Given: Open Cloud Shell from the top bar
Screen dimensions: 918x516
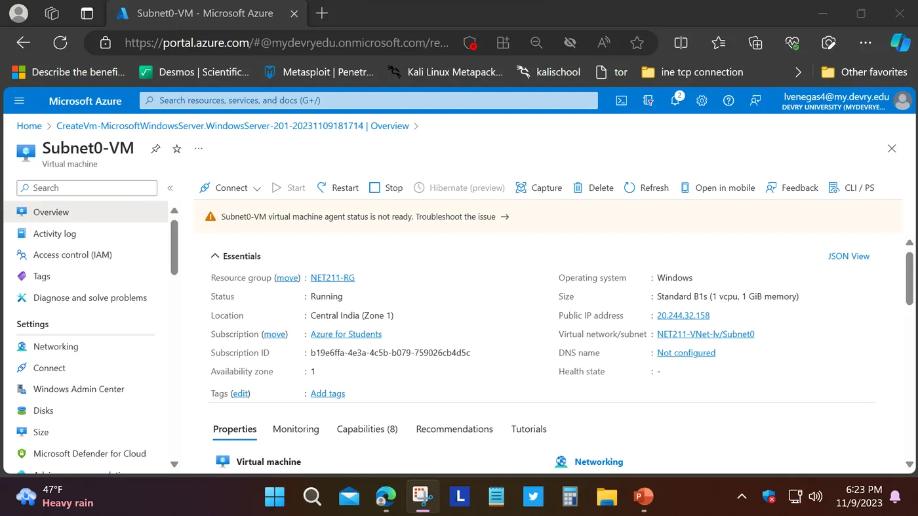Looking at the screenshot, I should [621, 101].
